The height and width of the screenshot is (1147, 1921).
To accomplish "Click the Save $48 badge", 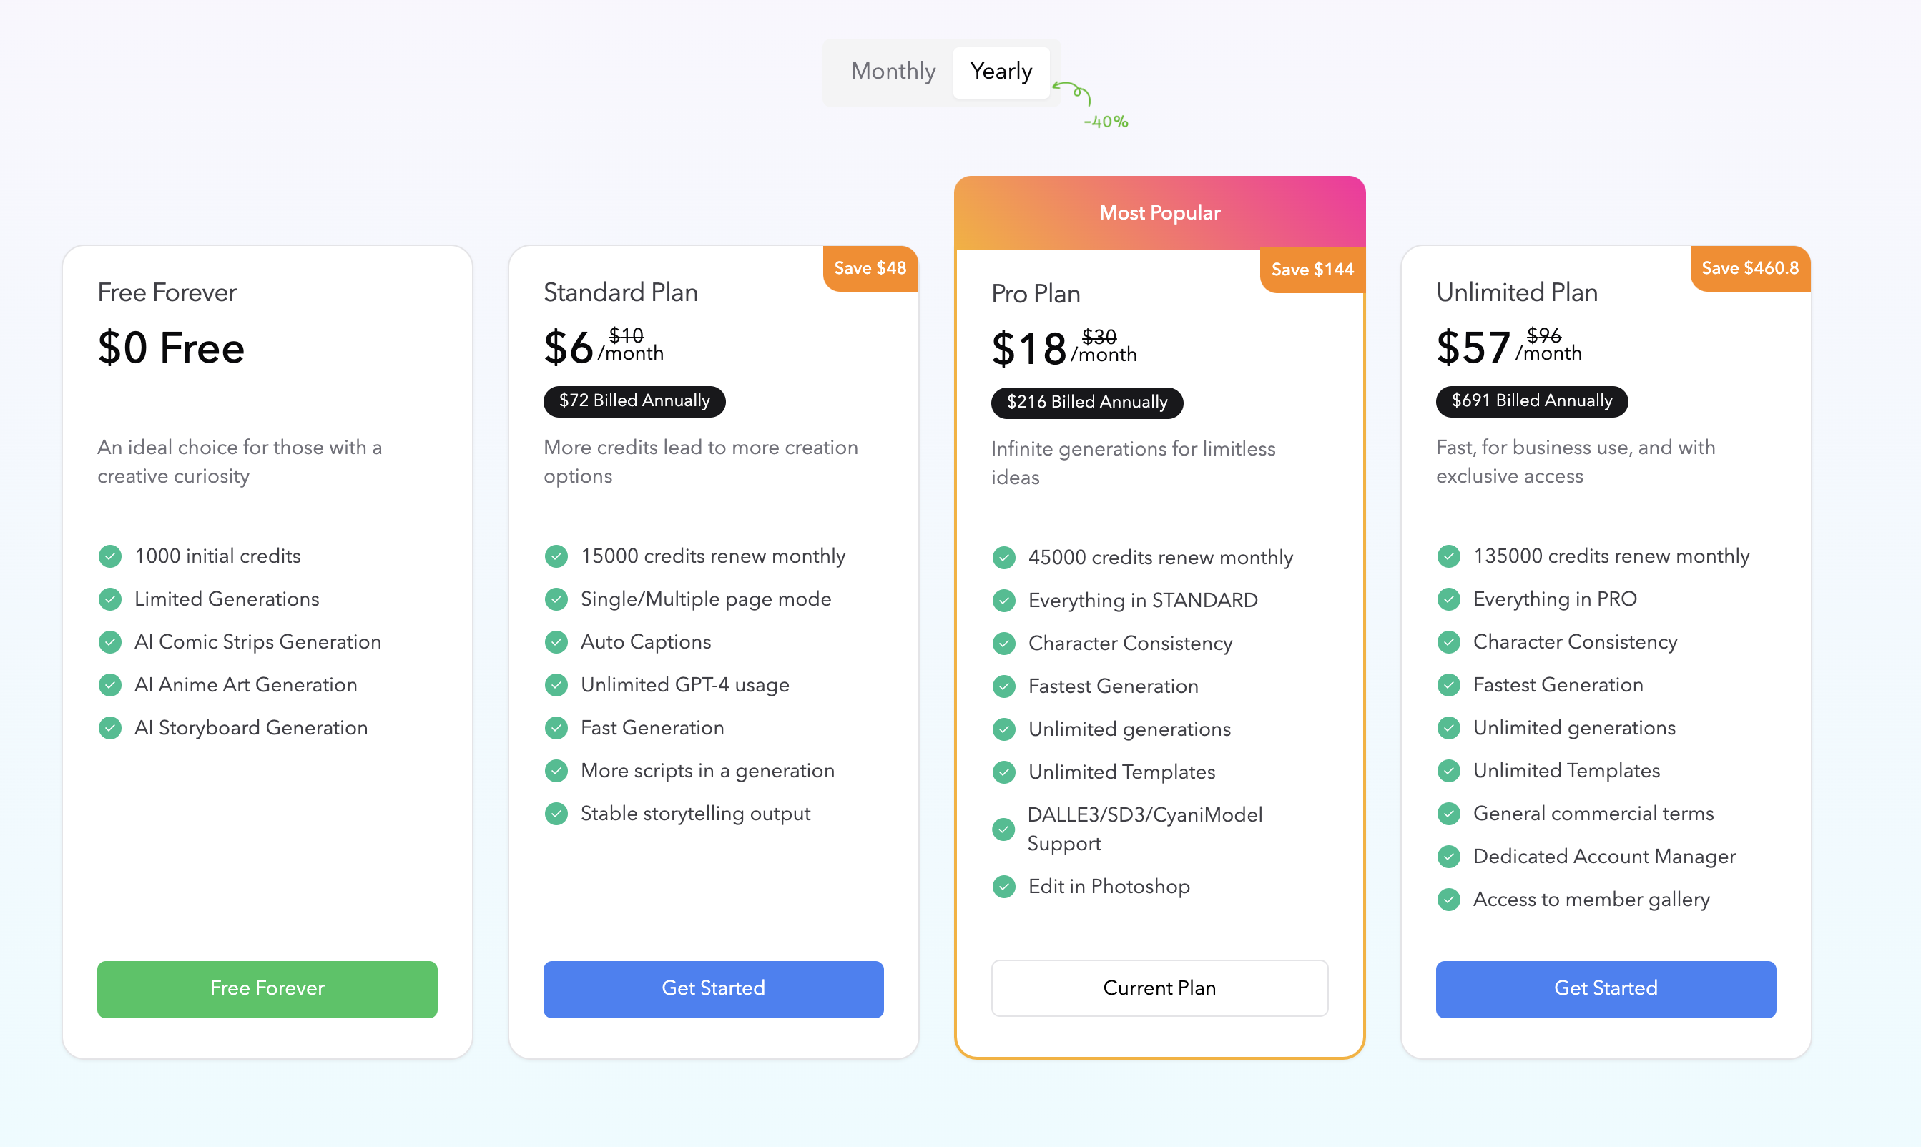I will tap(870, 268).
